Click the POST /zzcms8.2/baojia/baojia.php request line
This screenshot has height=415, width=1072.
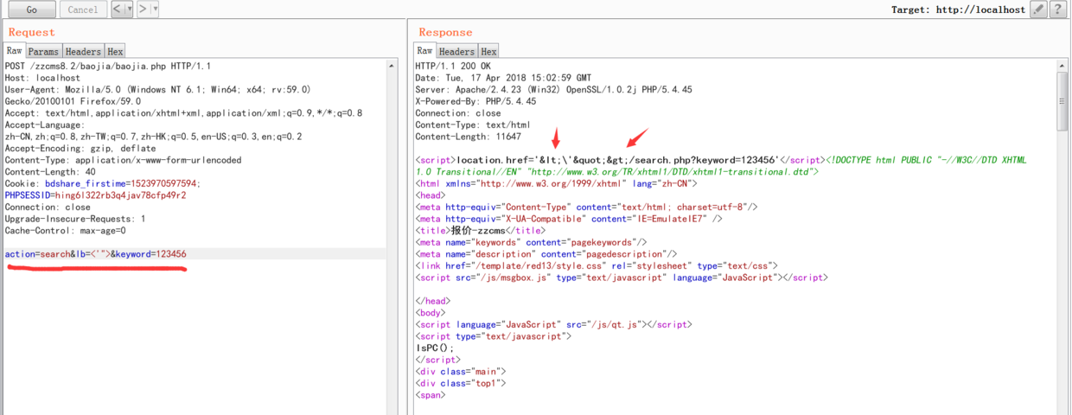tap(108, 66)
